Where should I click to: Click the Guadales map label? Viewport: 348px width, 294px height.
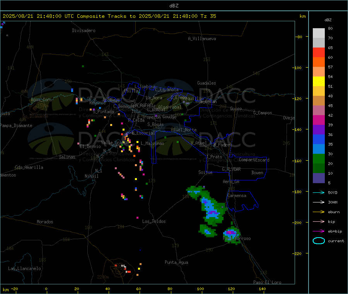[x=206, y=83]
